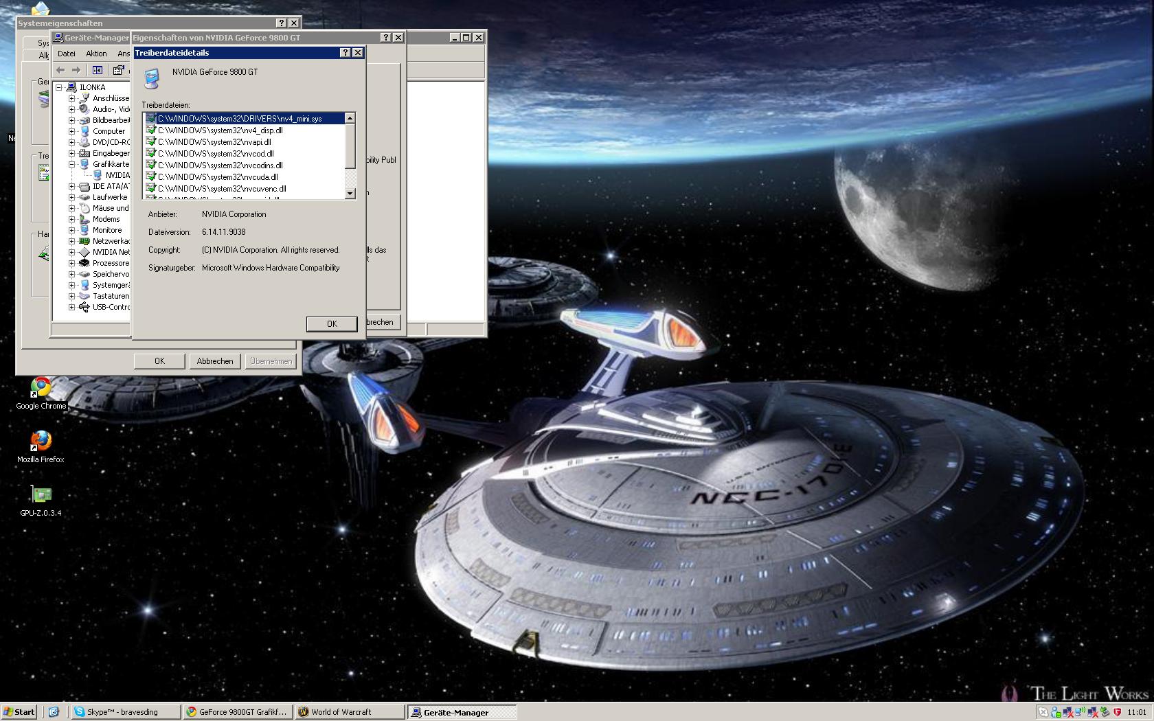Switch to Skype taskbar button
This screenshot has width=1154, height=721.
126,712
